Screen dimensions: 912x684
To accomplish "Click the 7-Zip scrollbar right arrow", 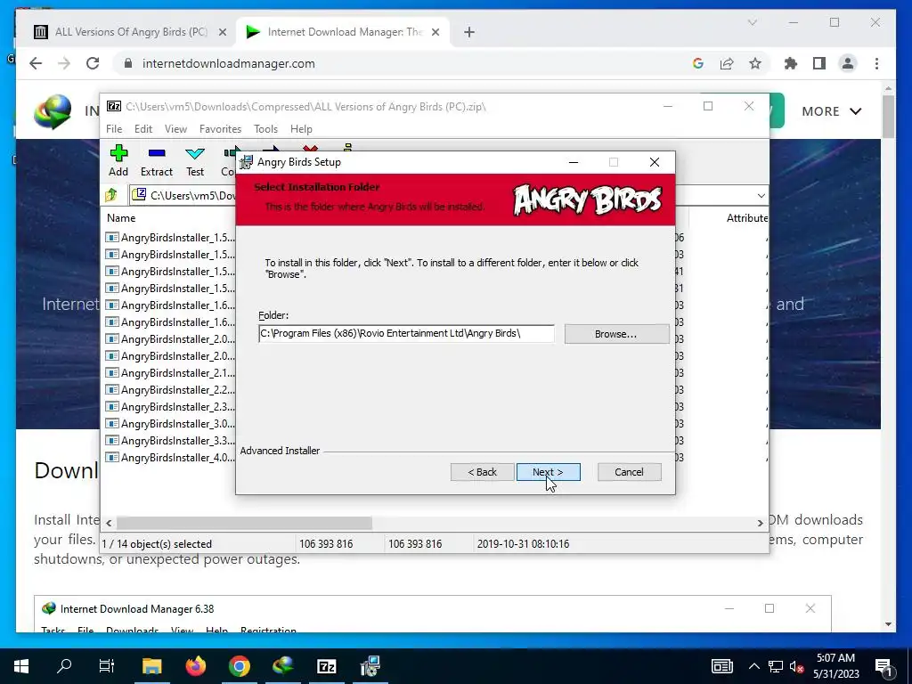I will pyautogui.click(x=760, y=523).
